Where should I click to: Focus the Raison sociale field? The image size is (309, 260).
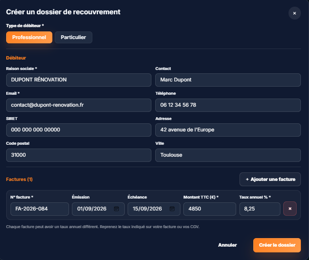point(79,80)
